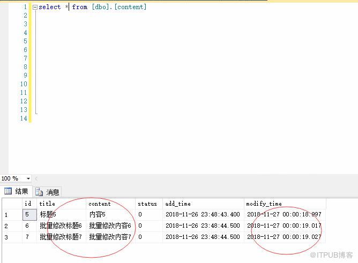358x263 pixels.
Task: Click the left scroll arrow beside zoom box
Action: (36, 178)
